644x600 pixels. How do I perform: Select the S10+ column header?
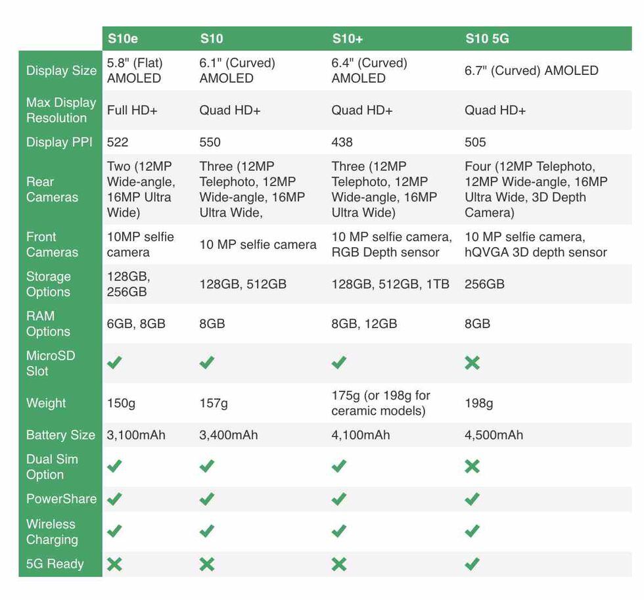tap(348, 39)
